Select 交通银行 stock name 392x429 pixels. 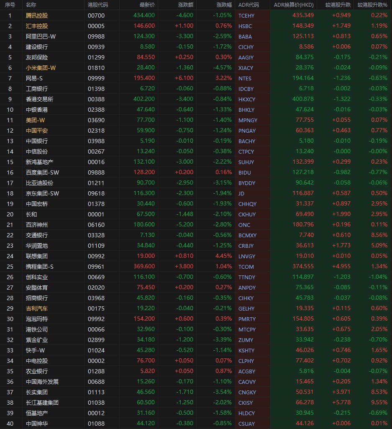click(x=37, y=235)
